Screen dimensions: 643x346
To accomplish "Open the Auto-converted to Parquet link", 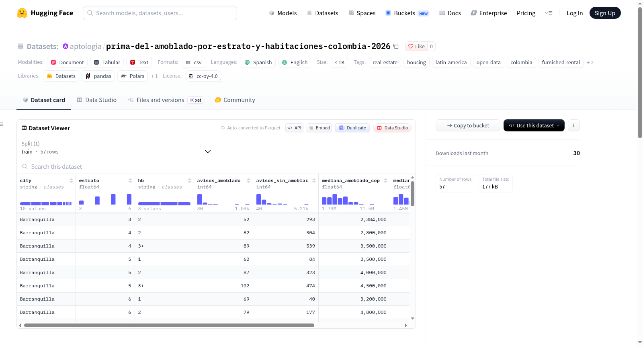I will pyautogui.click(x=243, y=128).
